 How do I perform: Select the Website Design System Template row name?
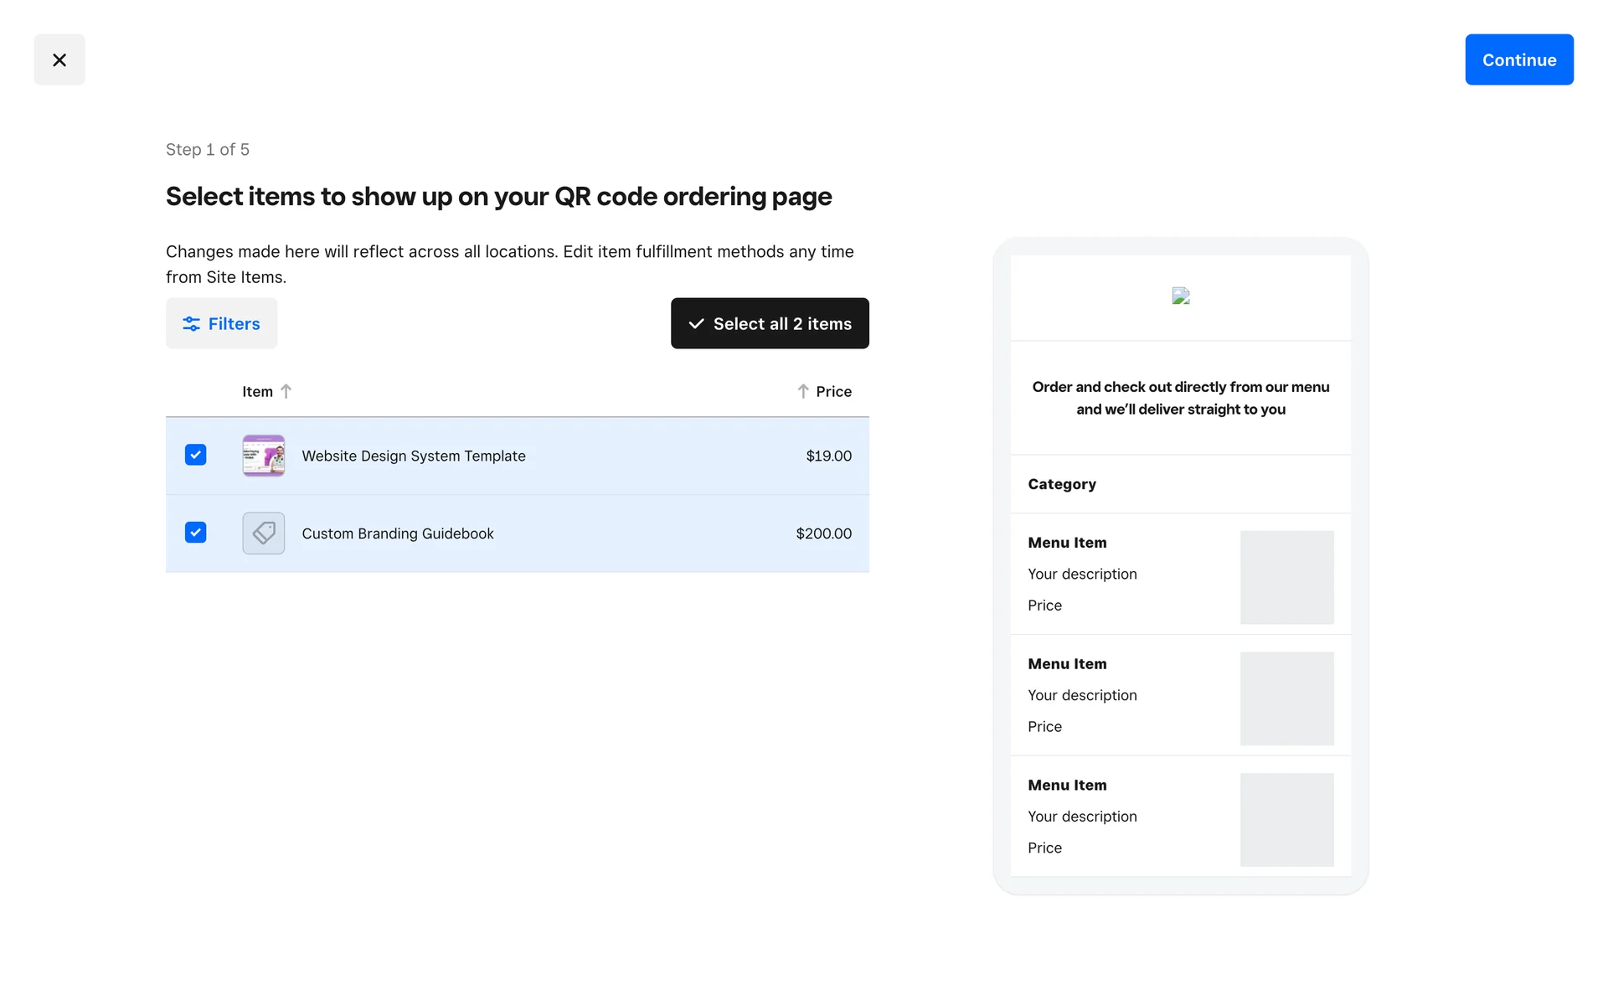coord(413,456)
